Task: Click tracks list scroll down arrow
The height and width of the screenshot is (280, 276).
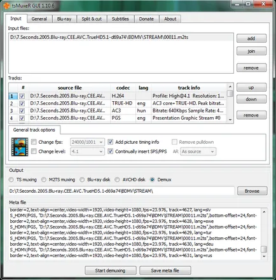Action: pos(230,120)
